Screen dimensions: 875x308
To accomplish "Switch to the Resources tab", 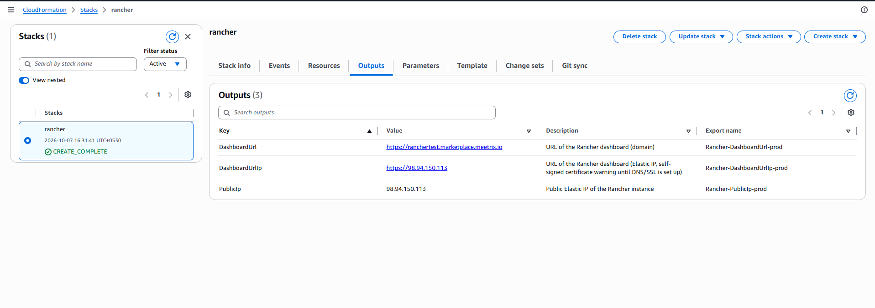I will (x=324, y=66).
